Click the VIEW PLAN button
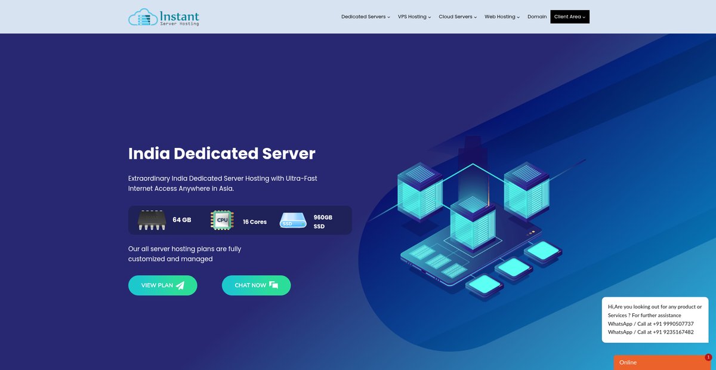Screen dimensions: 716x370 (x=163, y=285)
